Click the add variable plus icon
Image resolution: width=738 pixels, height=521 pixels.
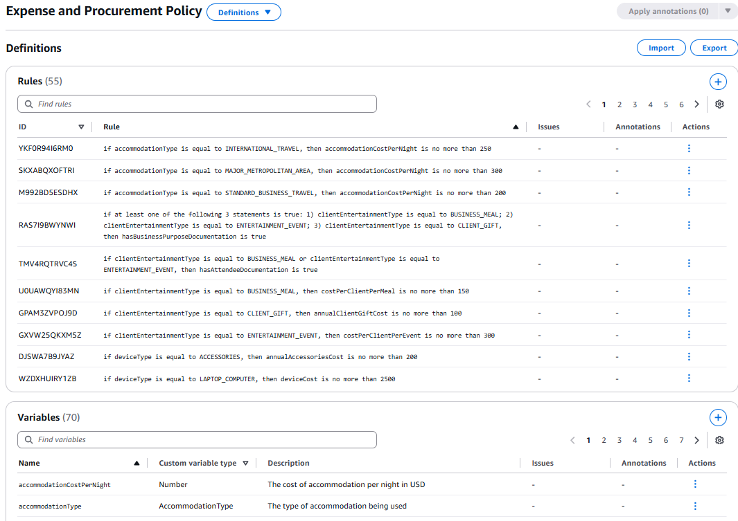718,417
